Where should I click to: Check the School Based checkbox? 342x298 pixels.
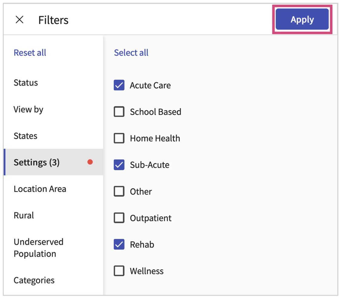tap(119, 112)
